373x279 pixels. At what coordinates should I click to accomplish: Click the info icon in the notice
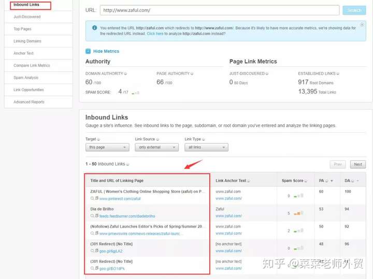tap(94, 28)
